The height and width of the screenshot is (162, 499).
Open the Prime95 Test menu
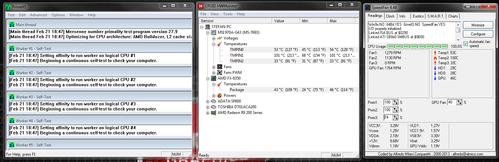[x=11, y=15]
